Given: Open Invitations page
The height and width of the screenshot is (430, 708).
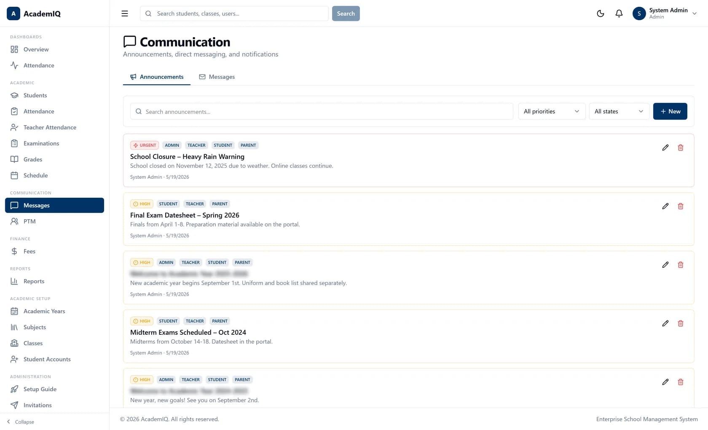Looking at the screenshot, I should (54, 405).
